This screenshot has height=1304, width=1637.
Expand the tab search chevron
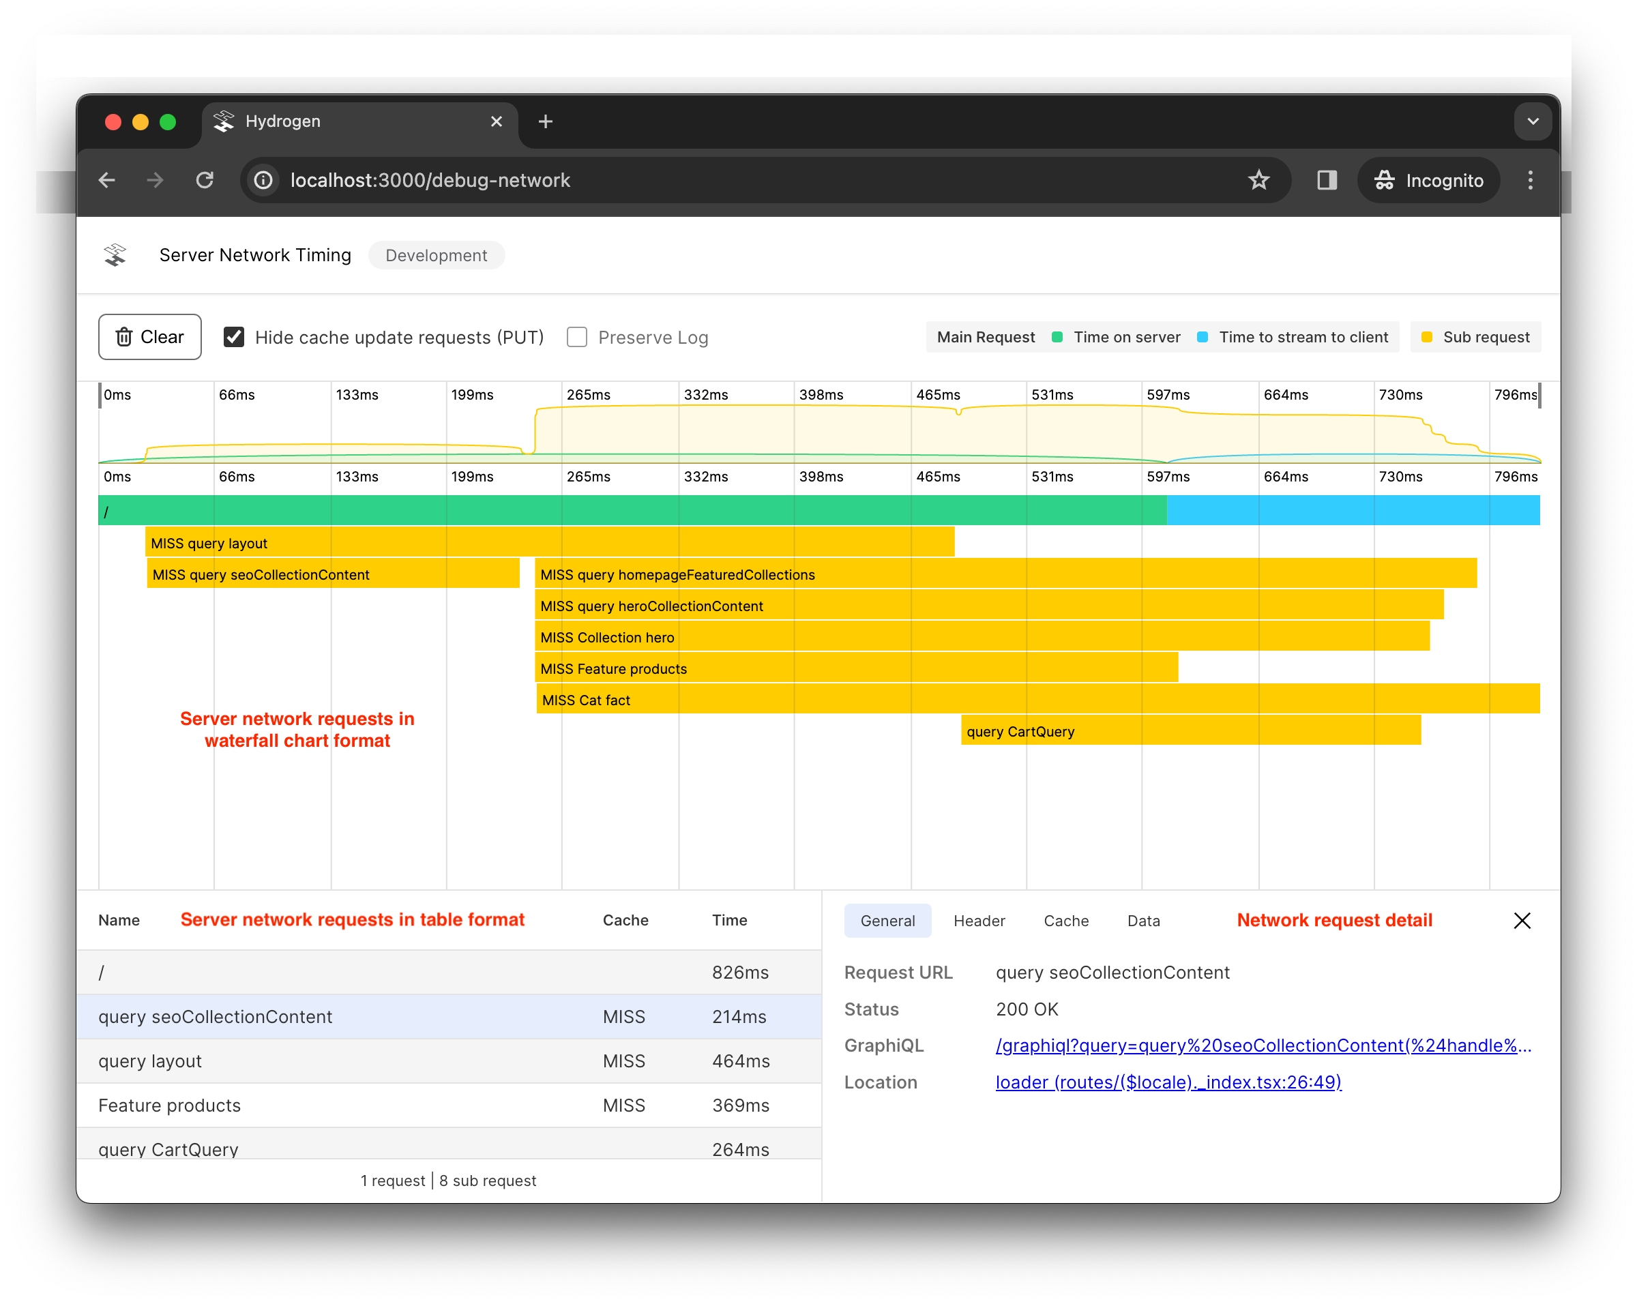click(1533, 121)
